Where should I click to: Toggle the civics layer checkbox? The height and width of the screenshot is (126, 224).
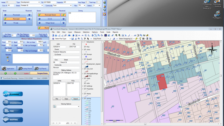(85, 49)
